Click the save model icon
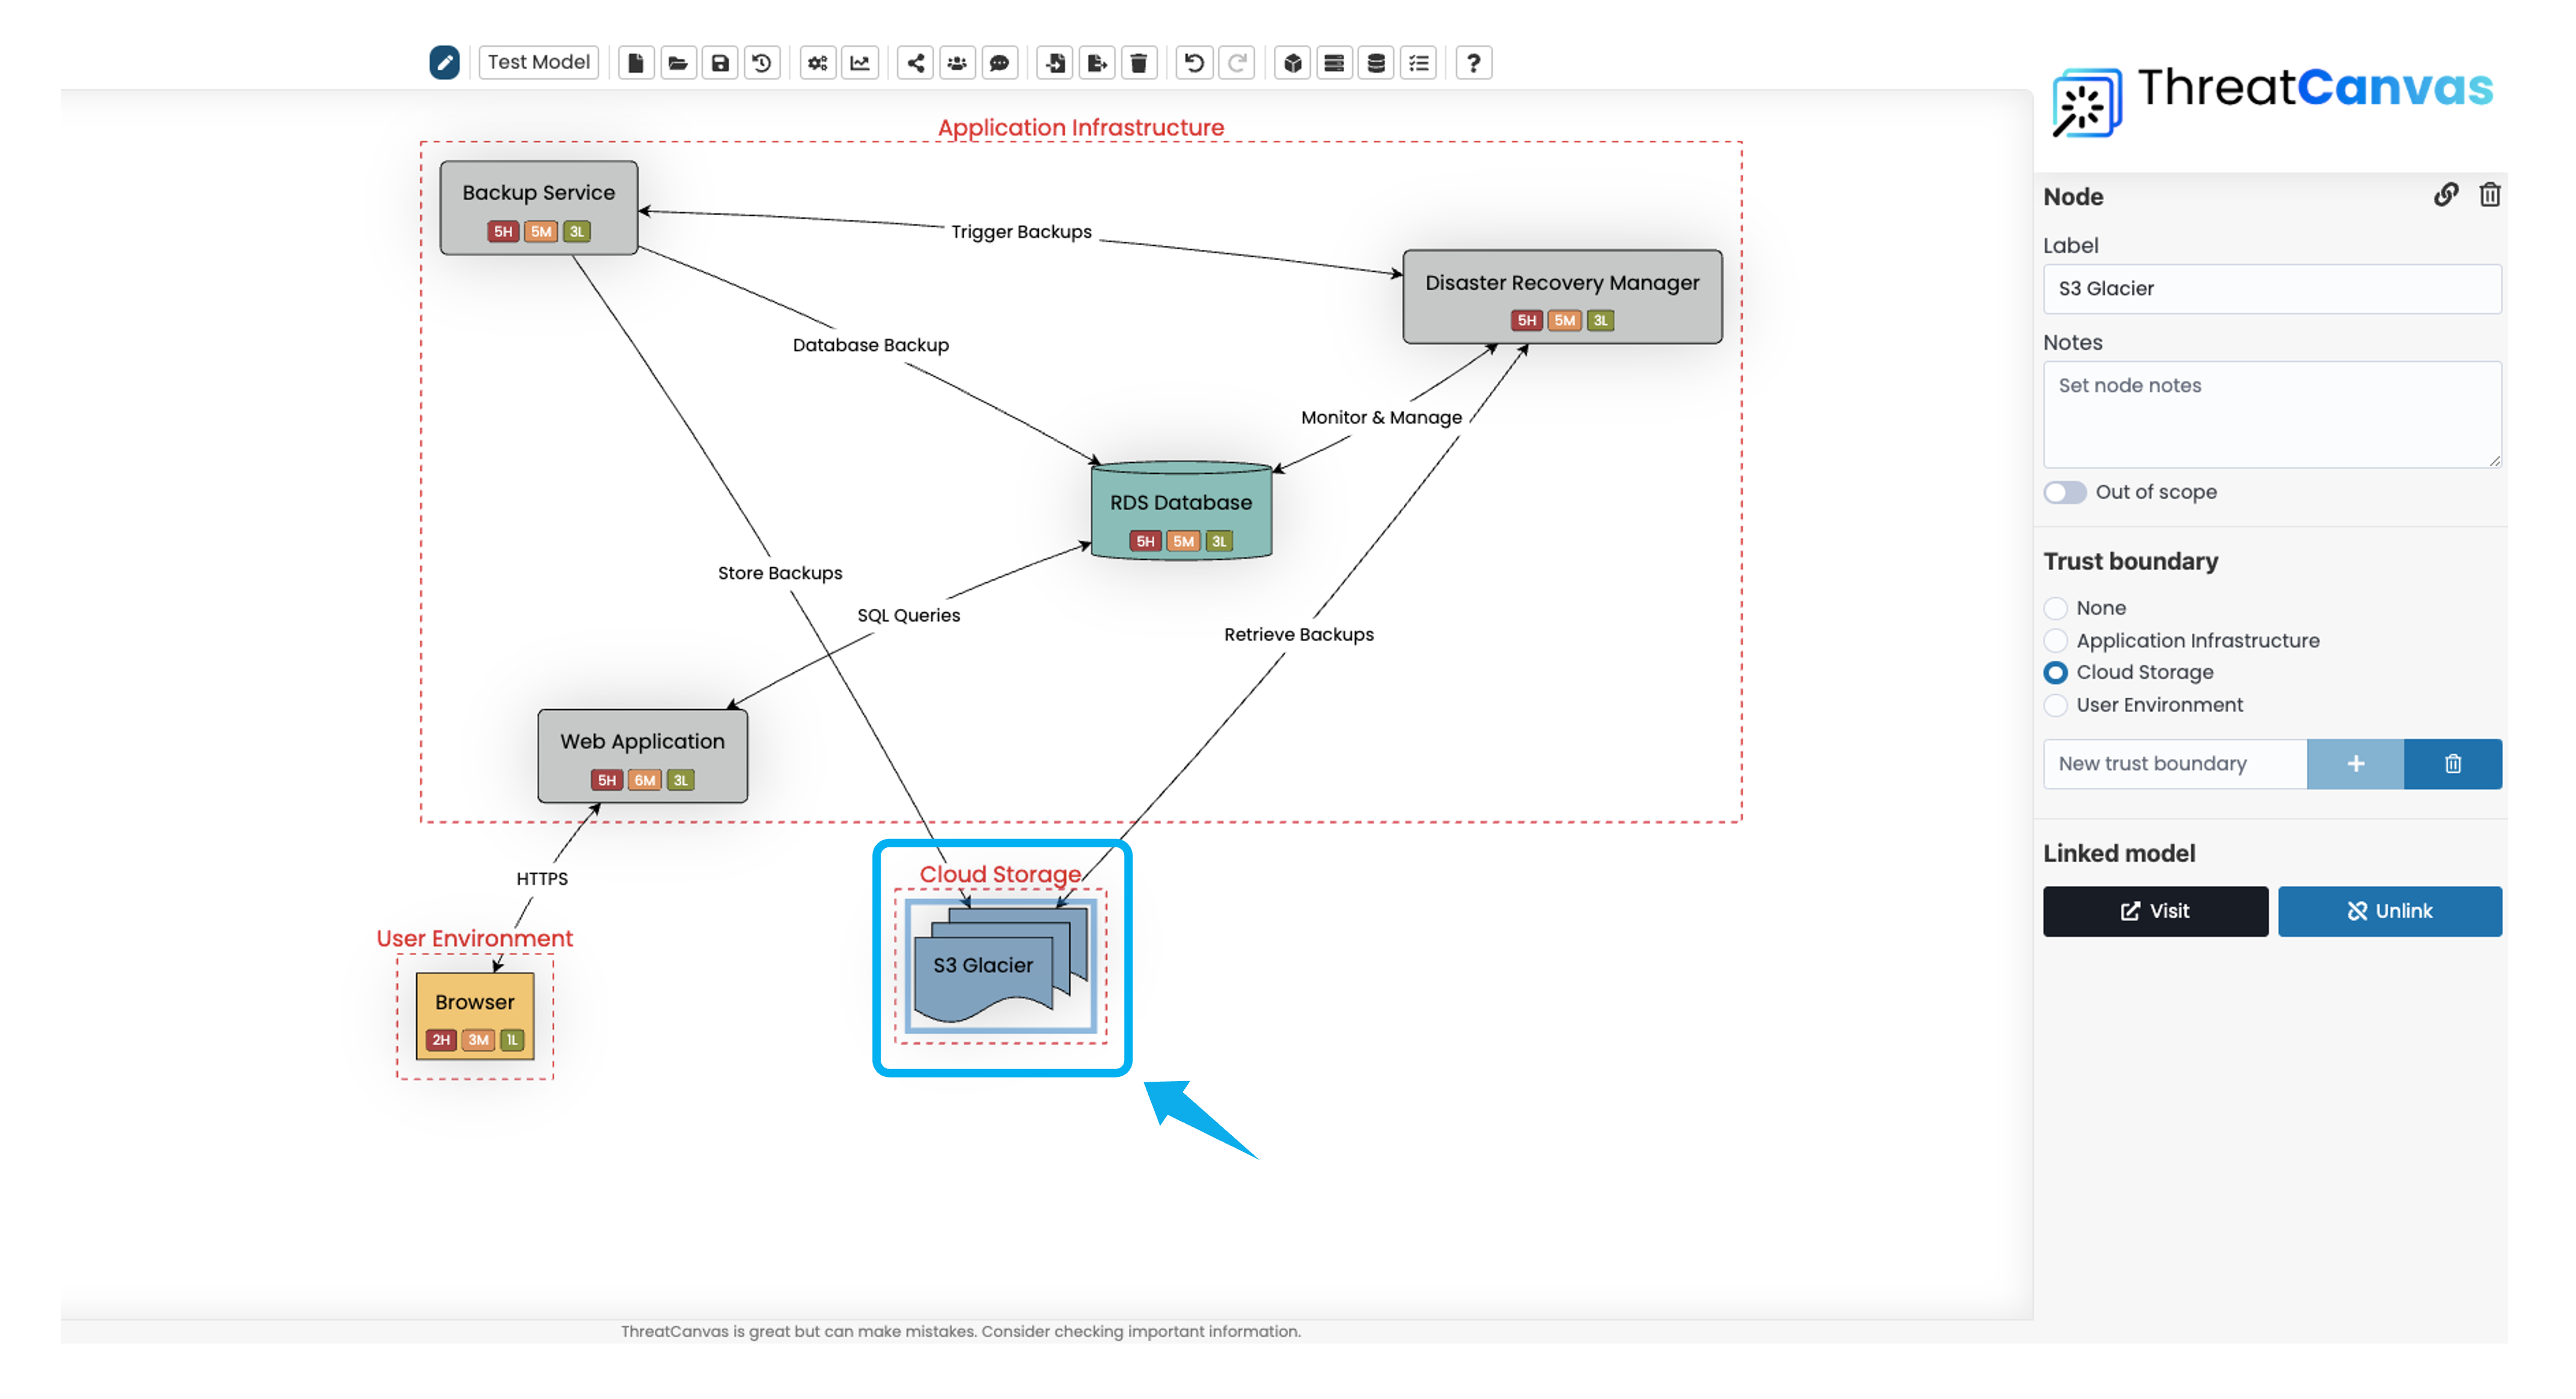This screenshot has height=1399, width=2576. pos(720,63)
